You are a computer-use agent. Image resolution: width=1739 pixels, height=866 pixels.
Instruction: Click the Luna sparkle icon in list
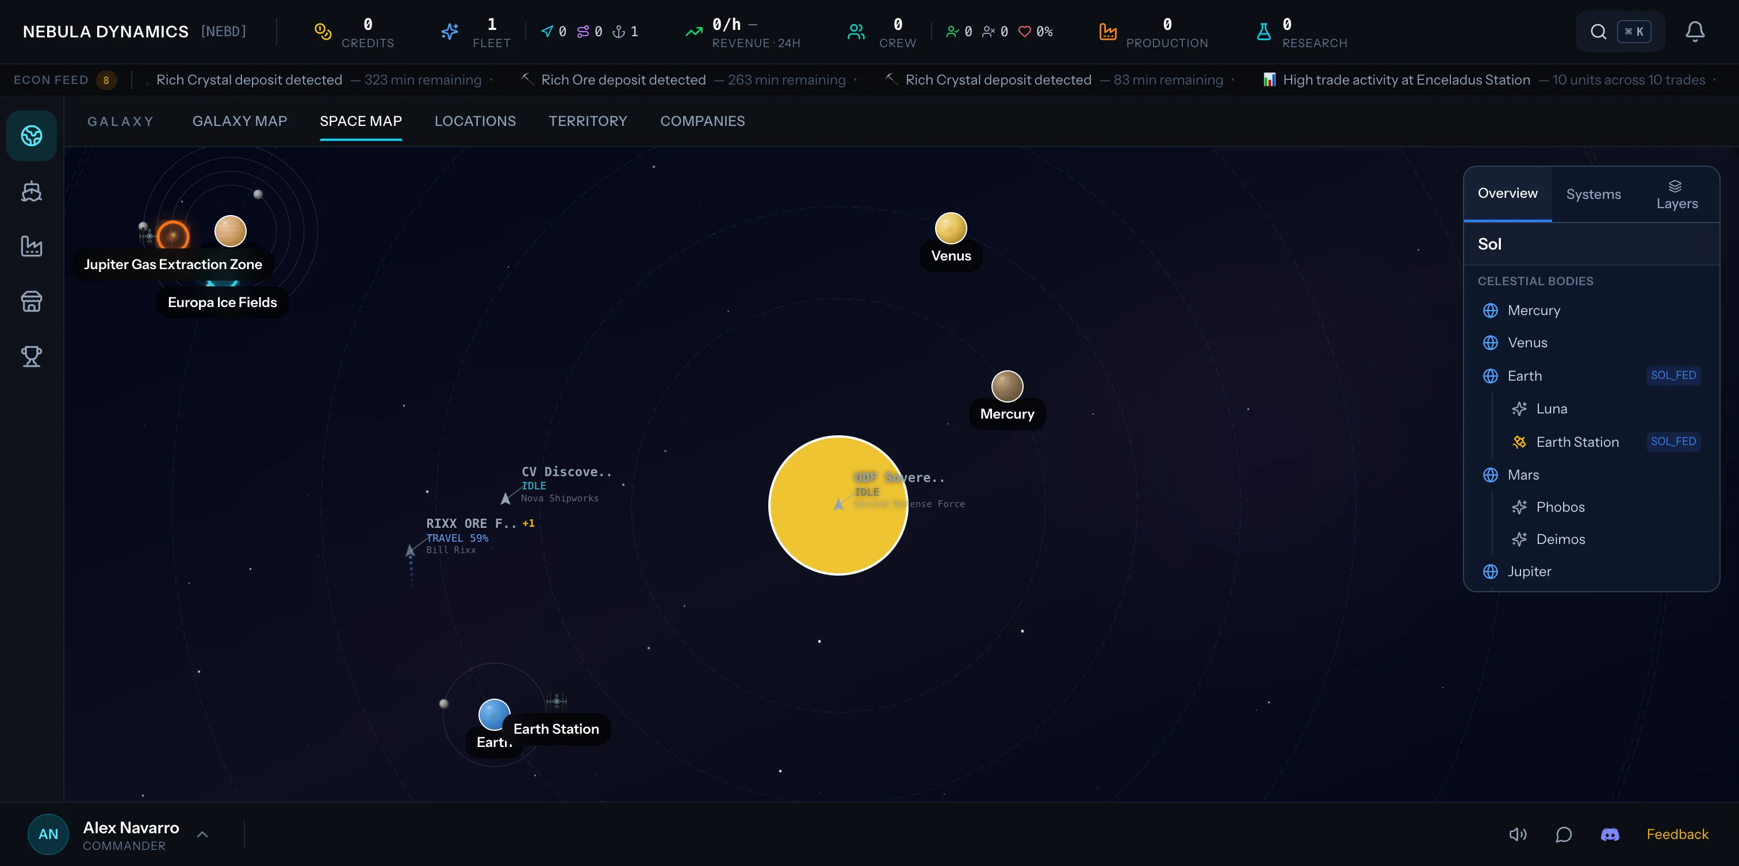coord(1519,409)
